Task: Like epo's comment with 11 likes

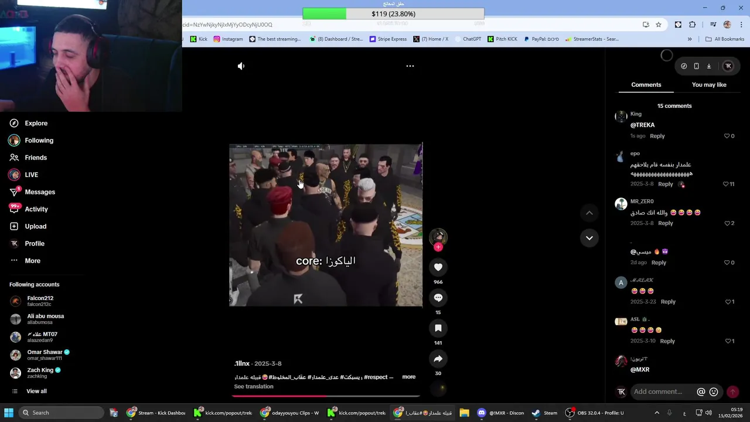Action: [x=725, y=184]
